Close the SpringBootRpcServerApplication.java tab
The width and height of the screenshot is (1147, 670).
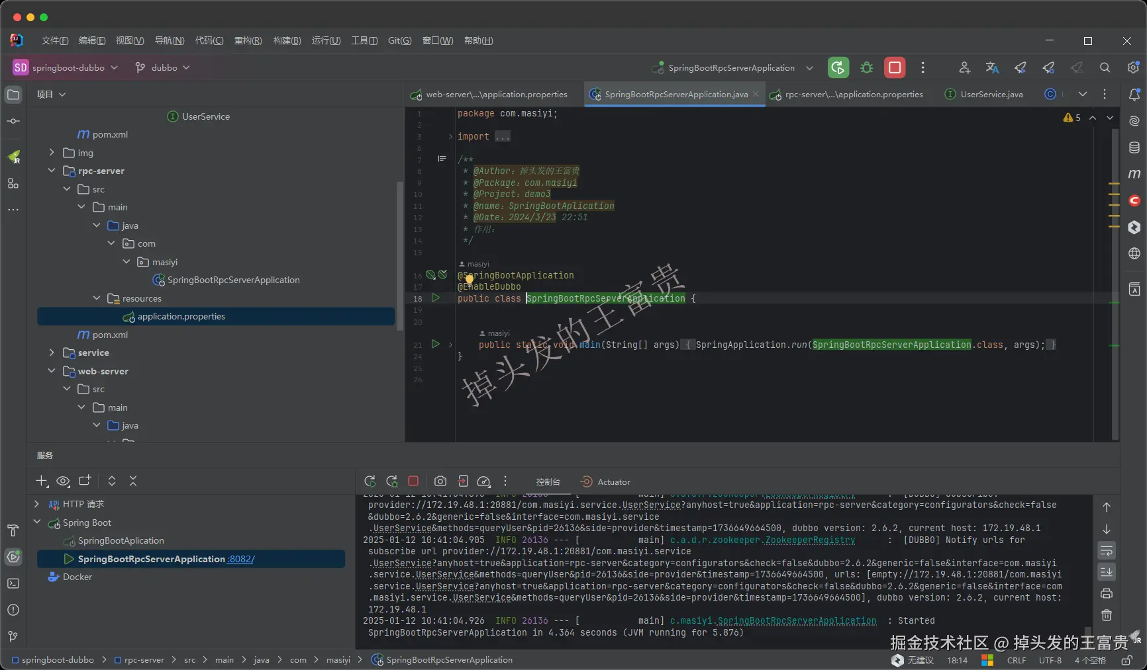(756, 94)
